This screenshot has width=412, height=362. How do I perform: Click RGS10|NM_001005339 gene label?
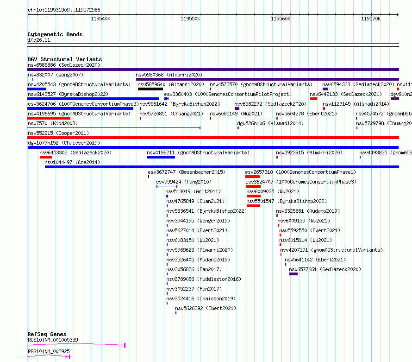tap(53, 340)
